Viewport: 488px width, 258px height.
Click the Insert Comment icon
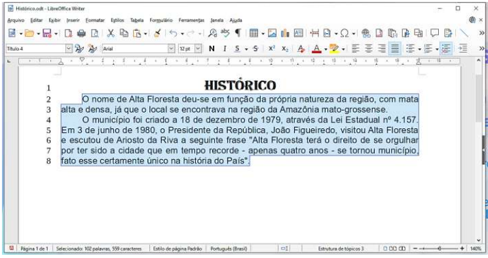434,33
